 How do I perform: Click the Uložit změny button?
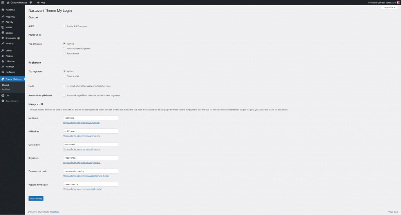coord(36,199)
